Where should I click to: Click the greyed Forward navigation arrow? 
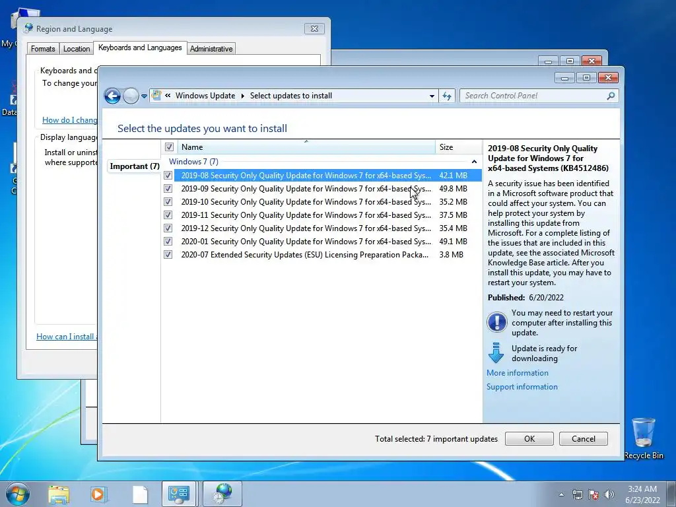131,96
